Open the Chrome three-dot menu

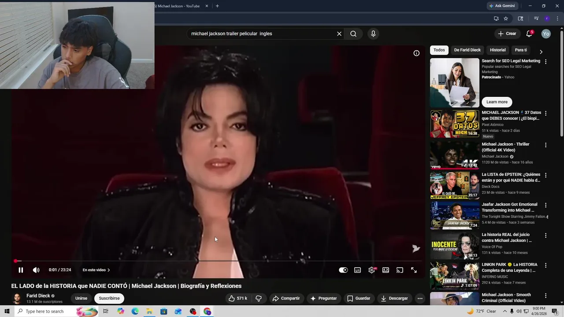pos(557,18)
